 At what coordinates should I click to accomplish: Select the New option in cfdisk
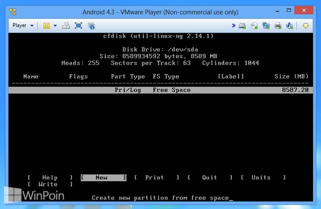tap(103, 177)
